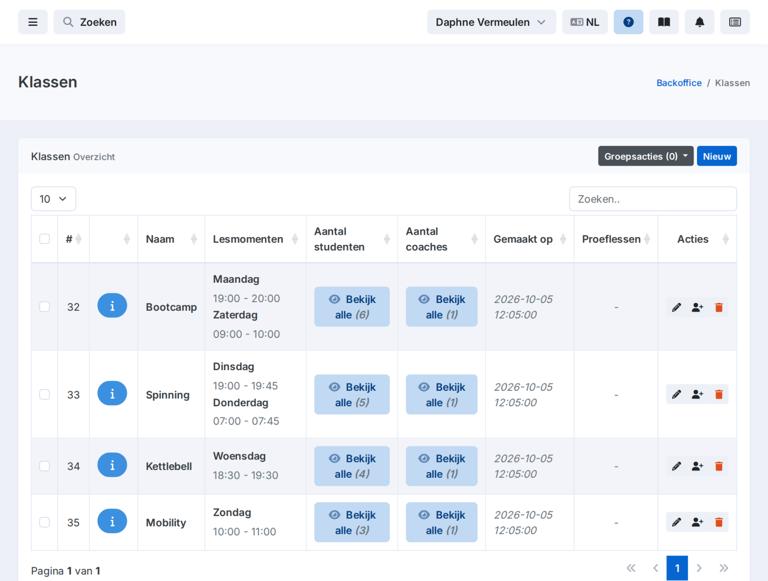Jump to the first page arrows
Viewport: 768px width, 581px height.
631,568
